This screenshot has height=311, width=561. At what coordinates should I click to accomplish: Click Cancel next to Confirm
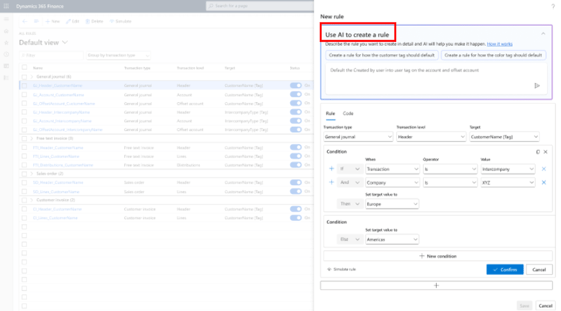(x=539, y=269)
